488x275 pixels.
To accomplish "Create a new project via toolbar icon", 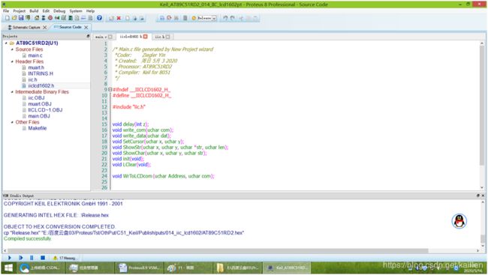I will pyautogui.click(x=8, y=18).
